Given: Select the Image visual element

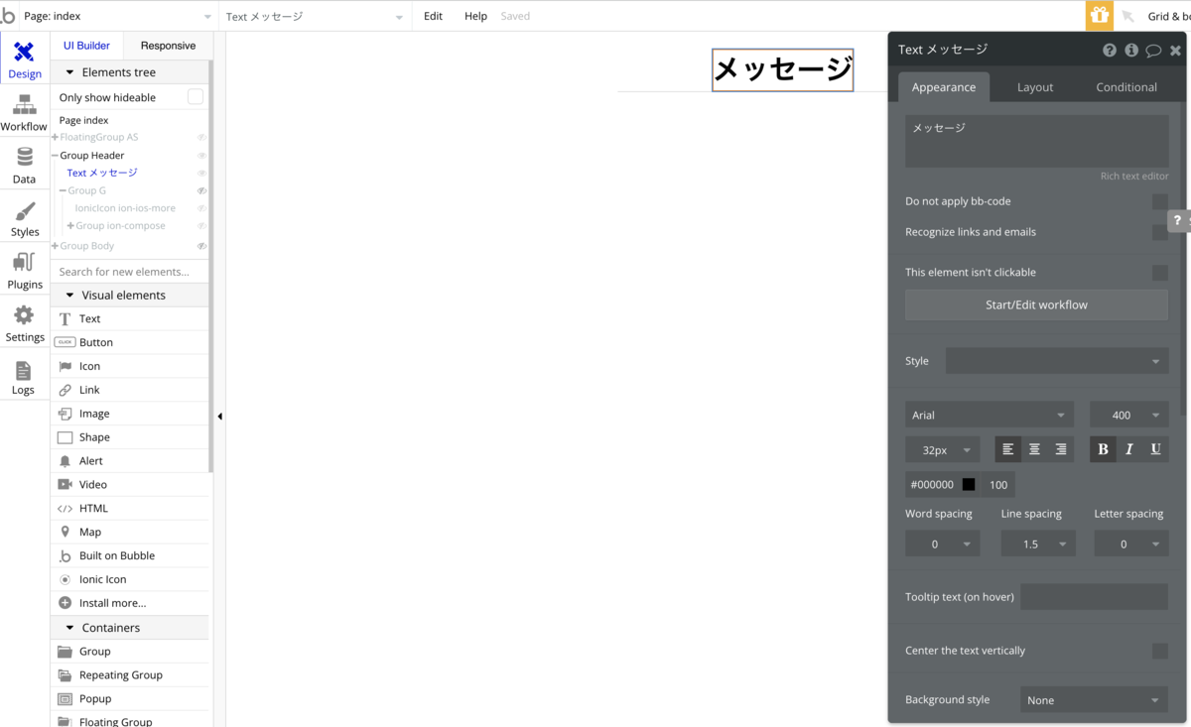Looking at the screenshot, I should (x=130, y=414).
